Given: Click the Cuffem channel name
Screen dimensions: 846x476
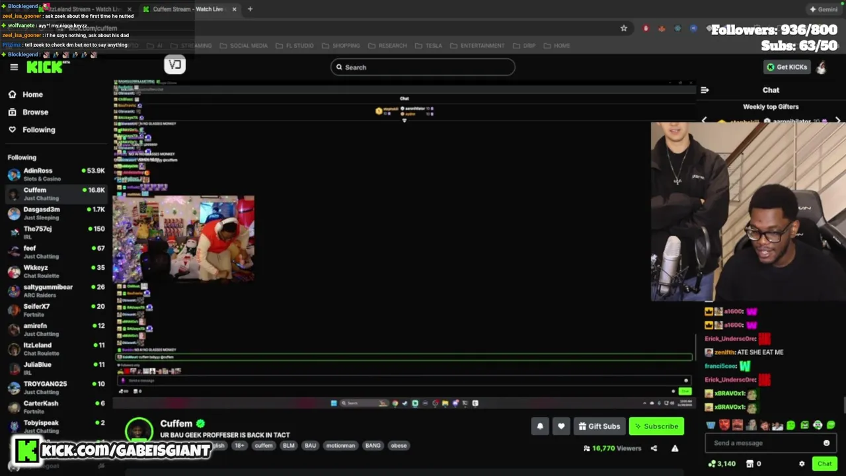Looking at the screenshot, I should (176, 424).
